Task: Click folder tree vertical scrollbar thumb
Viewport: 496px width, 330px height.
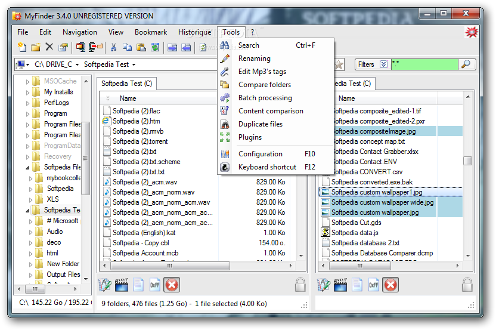Action: click(x=85, y=158)
